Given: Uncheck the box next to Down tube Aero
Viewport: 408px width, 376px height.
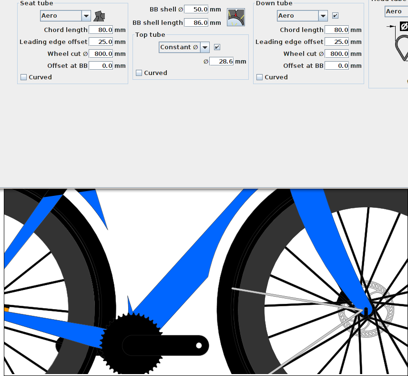Looking at the screenshot, I should click(335, 16).
